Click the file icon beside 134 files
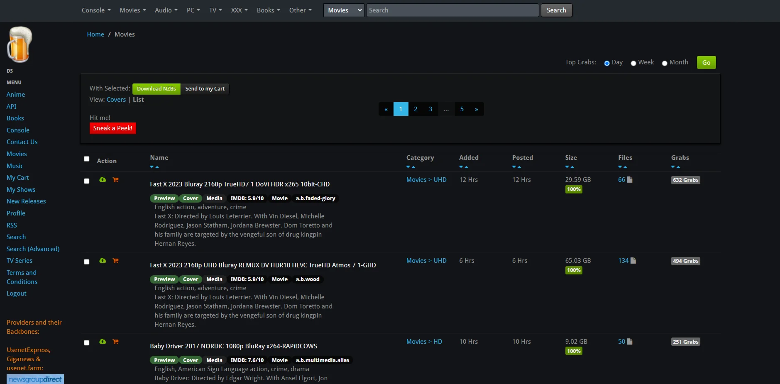Viewport: 780px width, 384px height. click(x=633, y=261)
